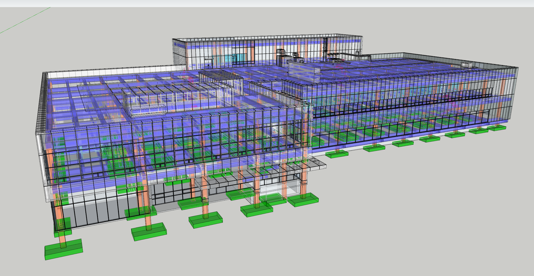Click the first green footing along the right wing

point(337,154)
